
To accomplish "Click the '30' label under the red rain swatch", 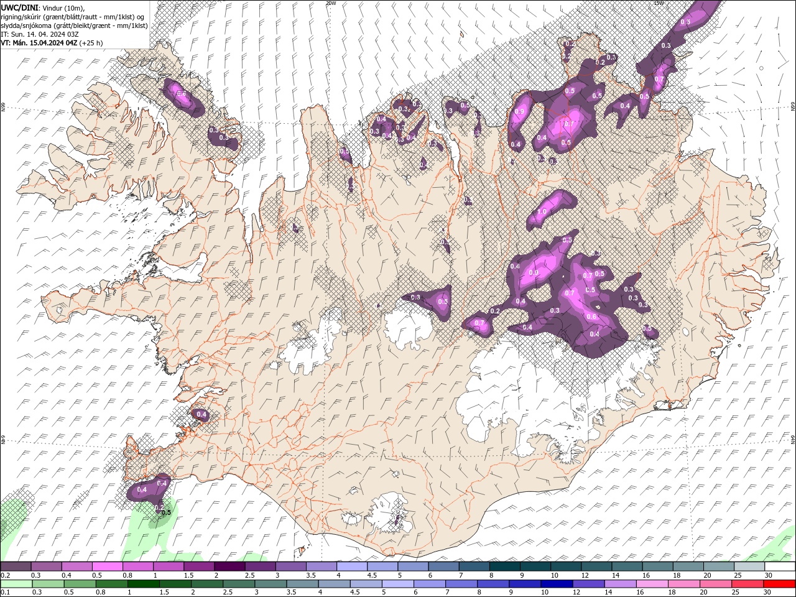I will (769, 593).
